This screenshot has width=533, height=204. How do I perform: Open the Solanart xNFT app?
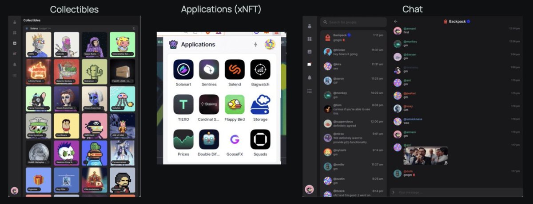point(183,69)
